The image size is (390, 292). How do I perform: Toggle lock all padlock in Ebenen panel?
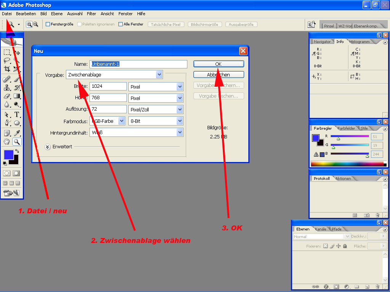(x=345, y=246)
